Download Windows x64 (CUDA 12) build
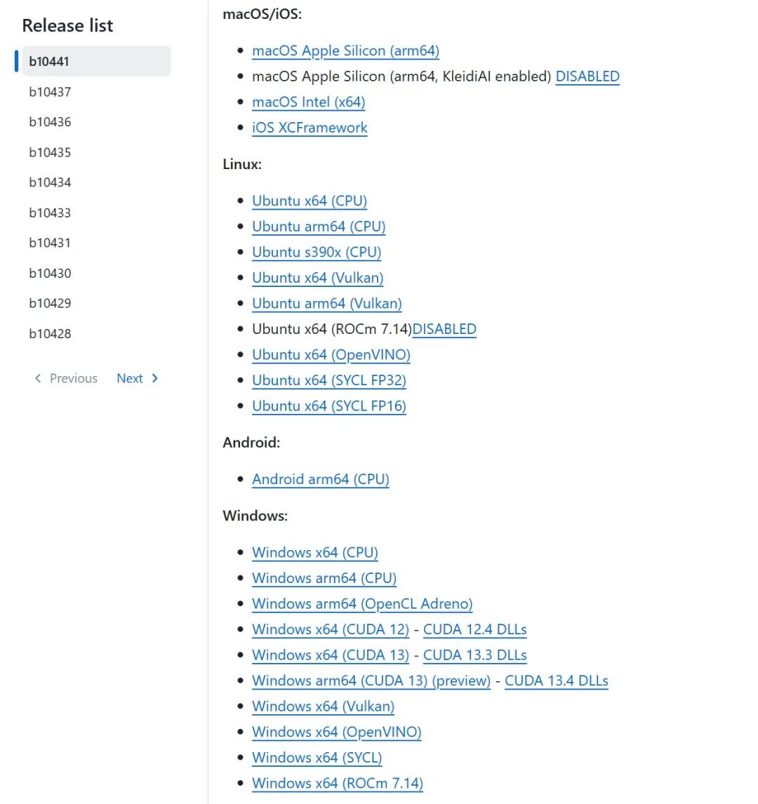 (331, 630)
